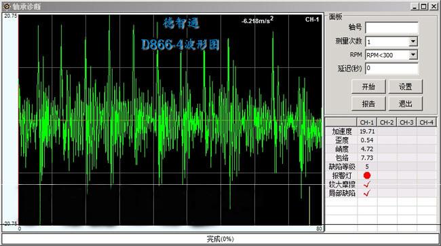Expand the RPM<300 dropdown list

coord(413,54)
